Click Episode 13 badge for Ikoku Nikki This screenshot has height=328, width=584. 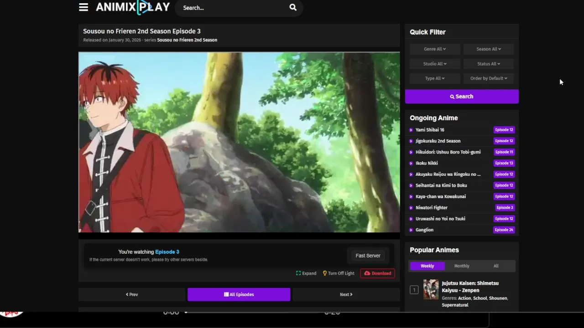click(504, 163)
